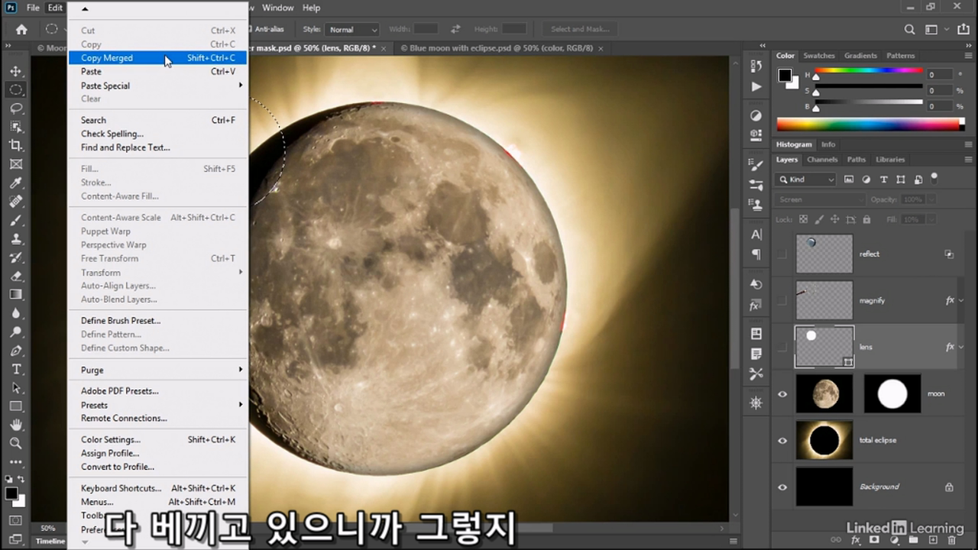The width and height of the screenshot is (978, 550).
Task: Open the Info panel tab
Action: (828, 144)
